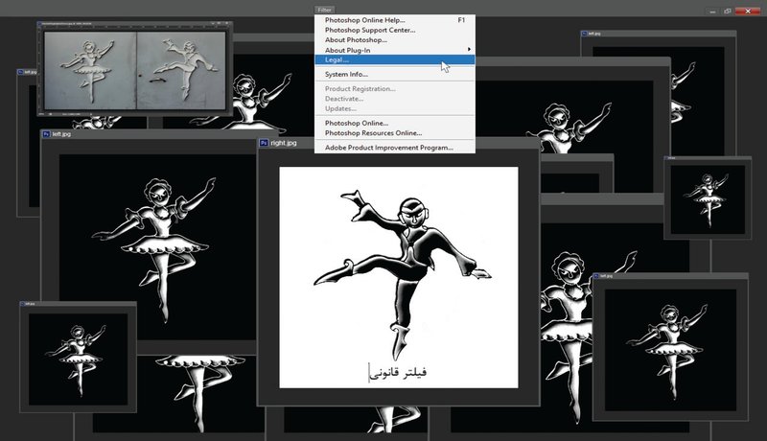Click the grey relief photo with two dancers
Viewport: 767px width, 441px height.
[135, 70]
